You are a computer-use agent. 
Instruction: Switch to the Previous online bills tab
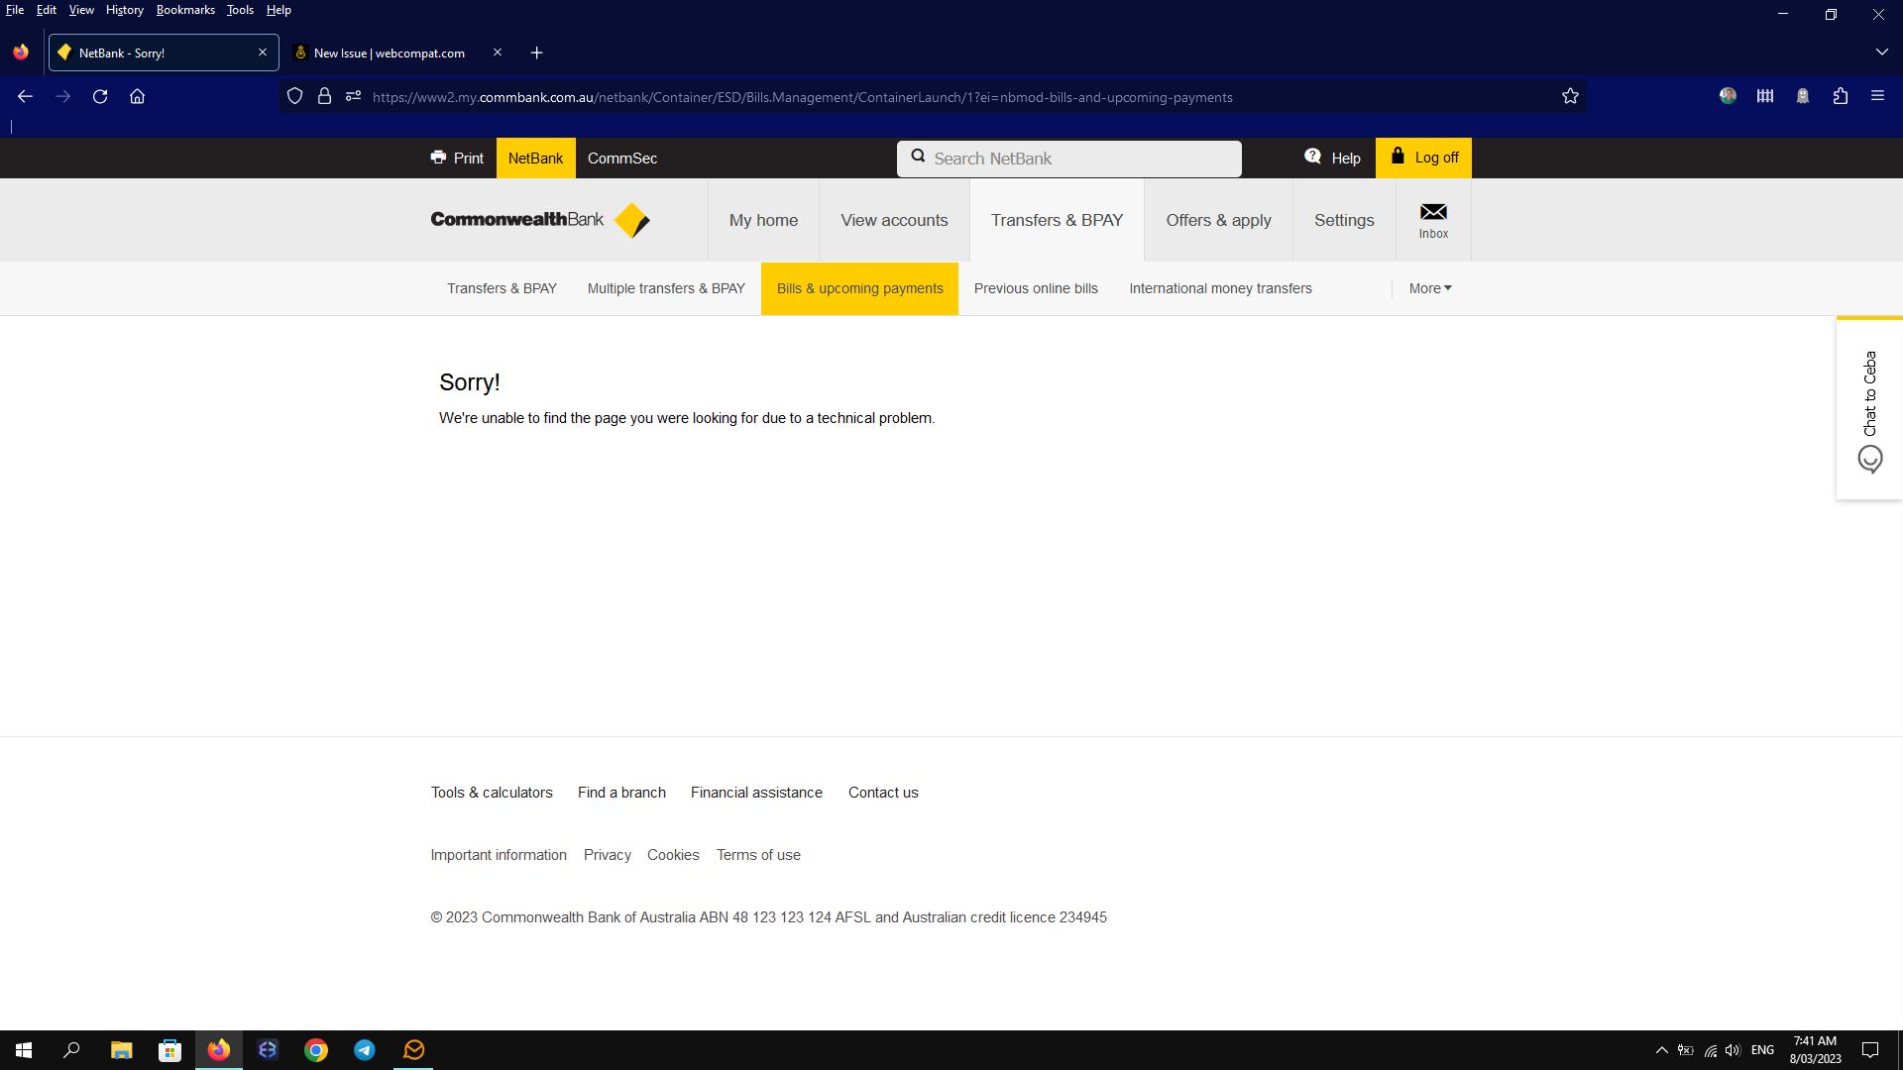point(1036,288)
